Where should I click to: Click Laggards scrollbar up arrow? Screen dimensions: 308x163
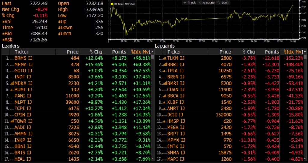point(305,52)
